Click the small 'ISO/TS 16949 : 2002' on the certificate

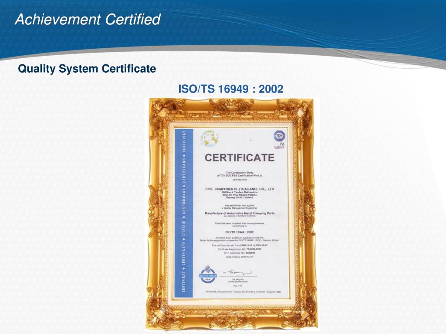[x=239, y=232]
